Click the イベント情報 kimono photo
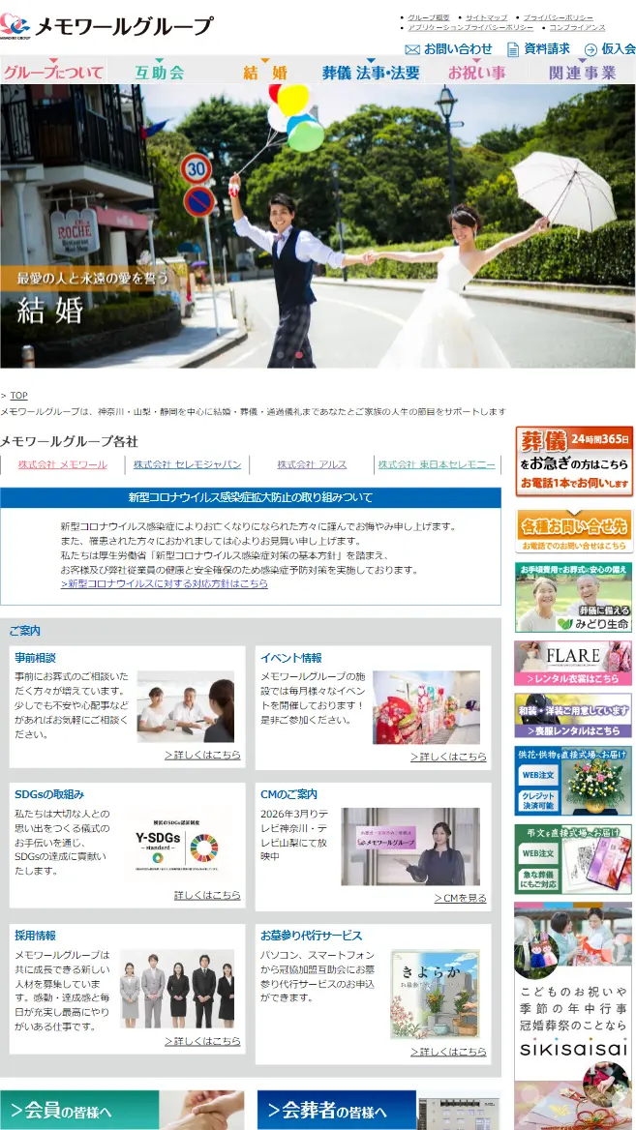Image resolution: width=636 pixels, height=1130 pixels. [426, 707]
